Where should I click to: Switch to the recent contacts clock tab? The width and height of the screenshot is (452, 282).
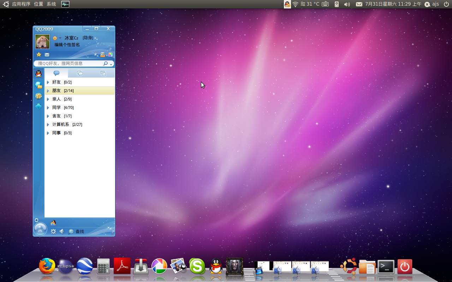[103, 73]
